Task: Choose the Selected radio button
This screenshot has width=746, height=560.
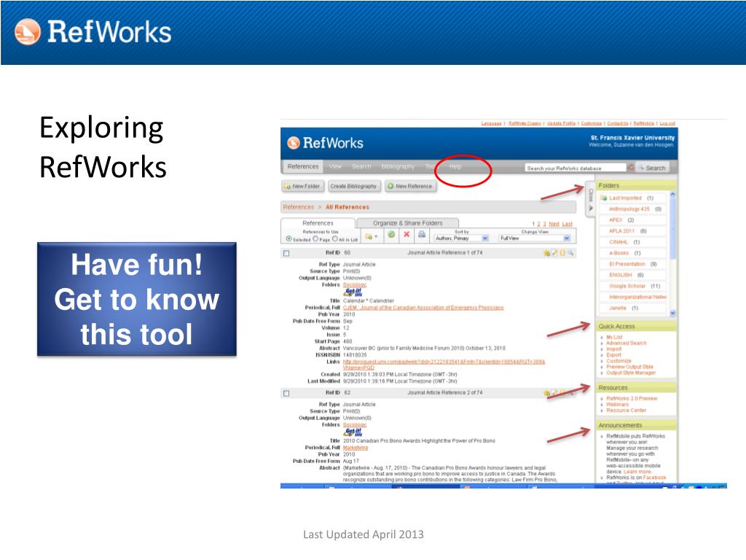Action: 288,238
